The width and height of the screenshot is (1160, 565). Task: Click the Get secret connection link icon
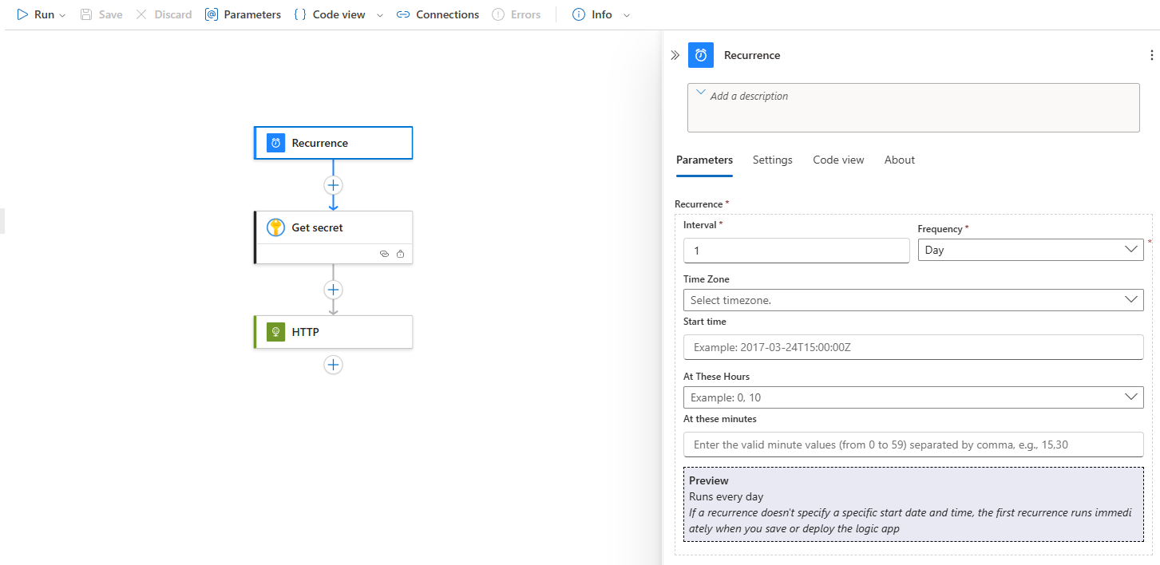[x=384, y=254]
